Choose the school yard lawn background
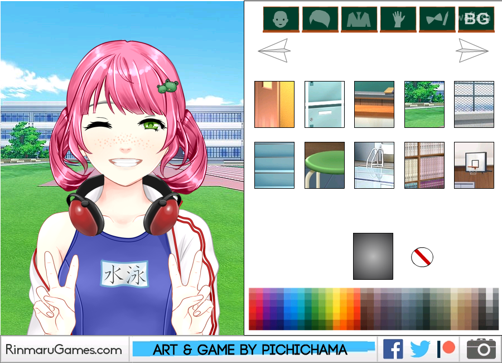Viewport: 502px width, 363px height. [424, 104]
